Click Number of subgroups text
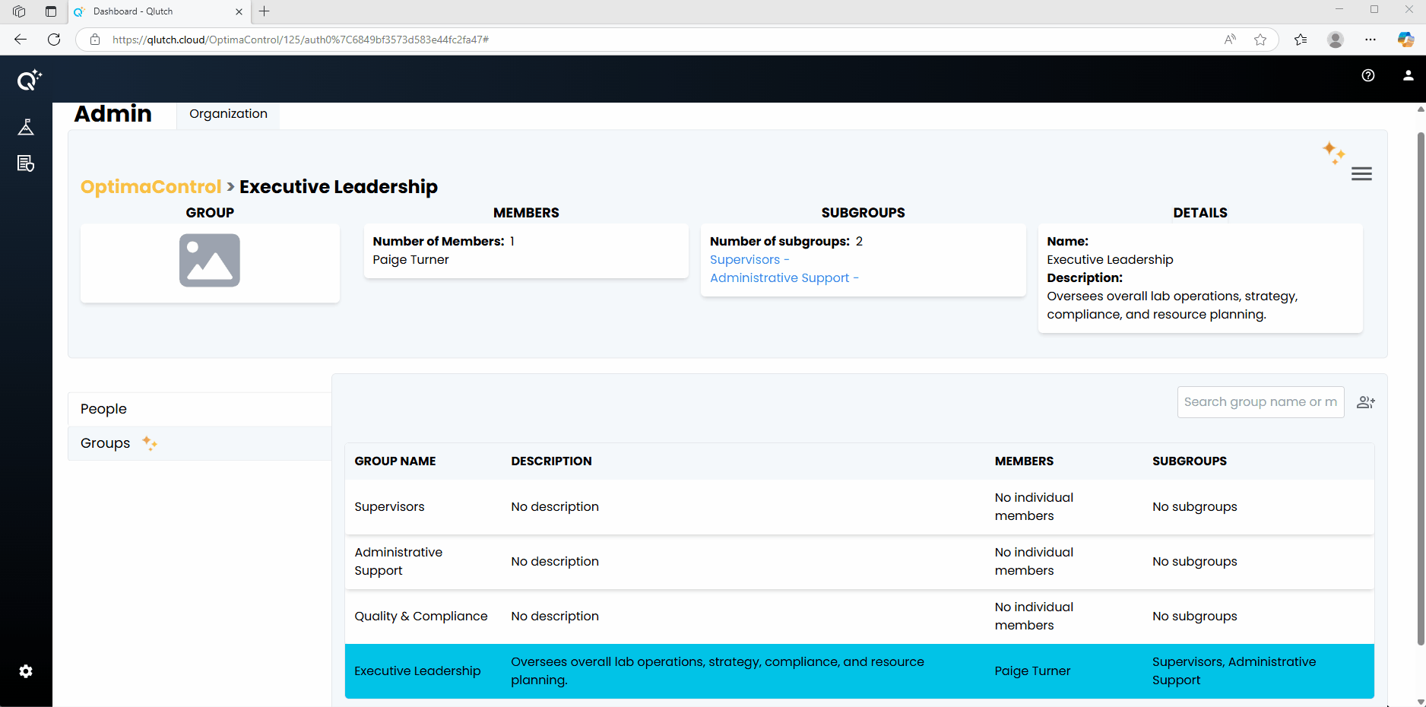Image resolution: width=1426 pixels, height=707 pixels. point(780,242)
